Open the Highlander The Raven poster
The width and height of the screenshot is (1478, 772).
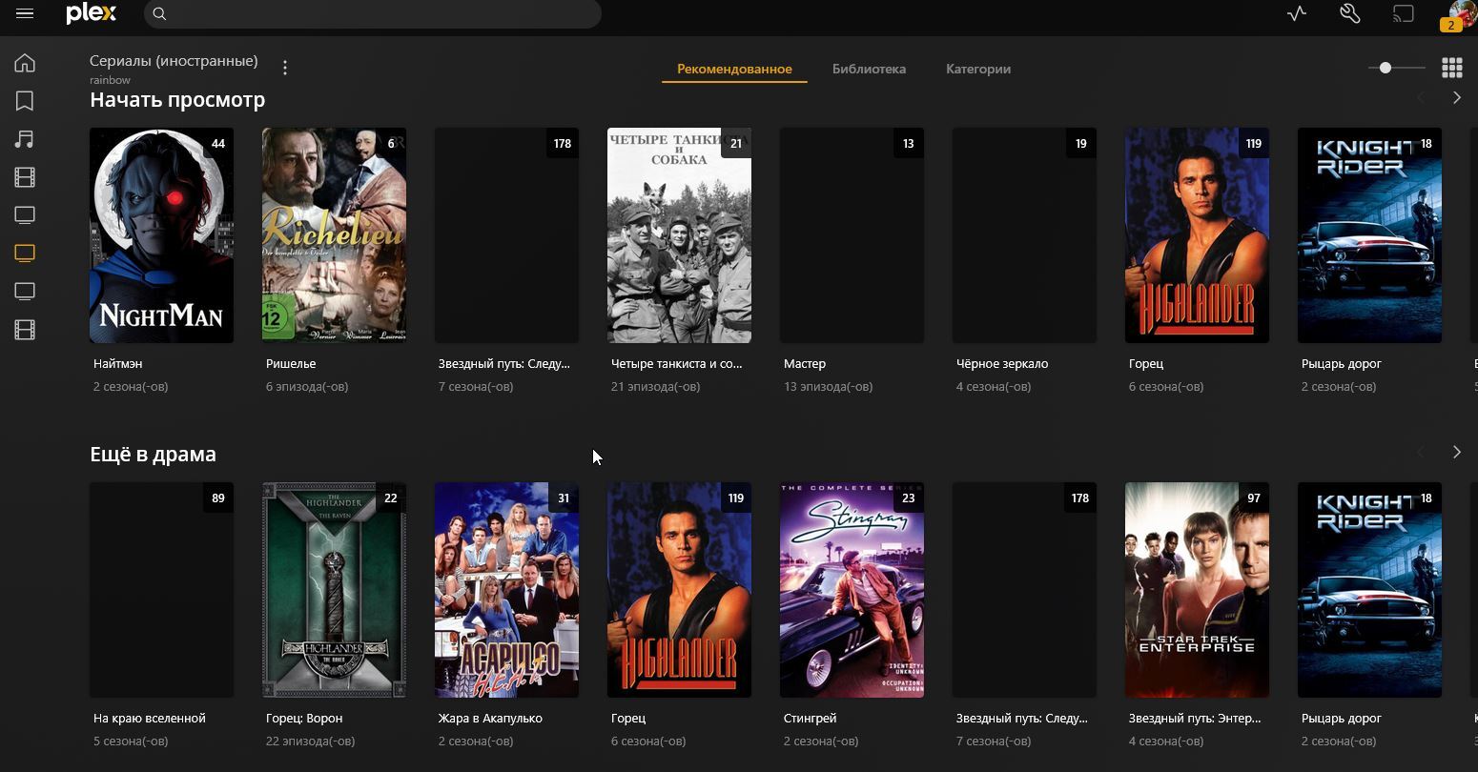[334, 590]
